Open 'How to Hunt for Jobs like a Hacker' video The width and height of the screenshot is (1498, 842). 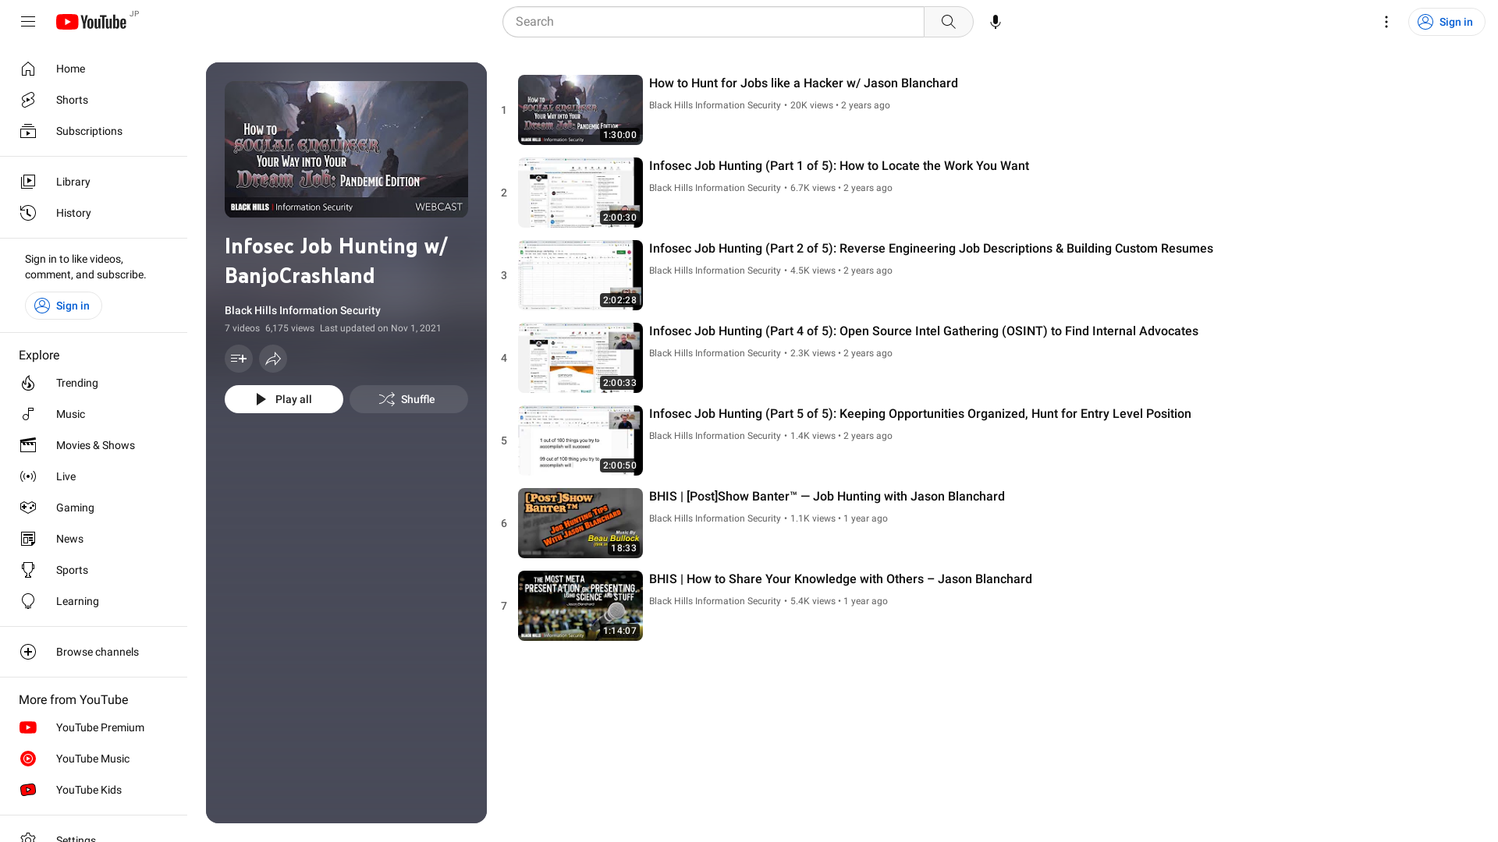pyautogui.click(x=803, y=83)
